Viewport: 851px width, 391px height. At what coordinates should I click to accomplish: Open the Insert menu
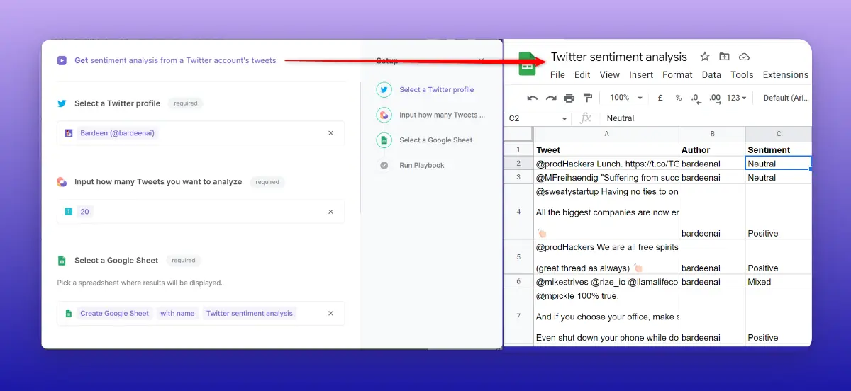pyautogui.click(x=641, y=74)
